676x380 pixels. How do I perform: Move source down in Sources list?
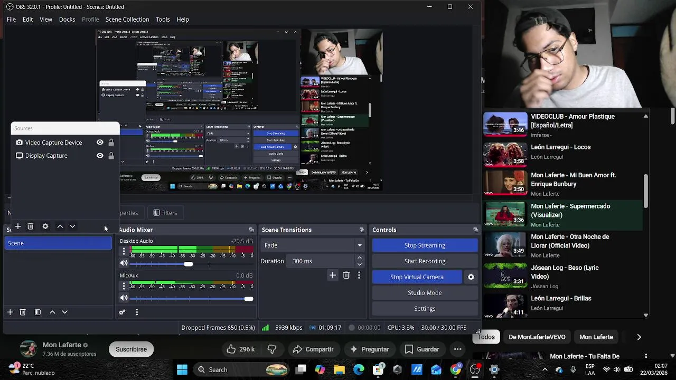72,226
